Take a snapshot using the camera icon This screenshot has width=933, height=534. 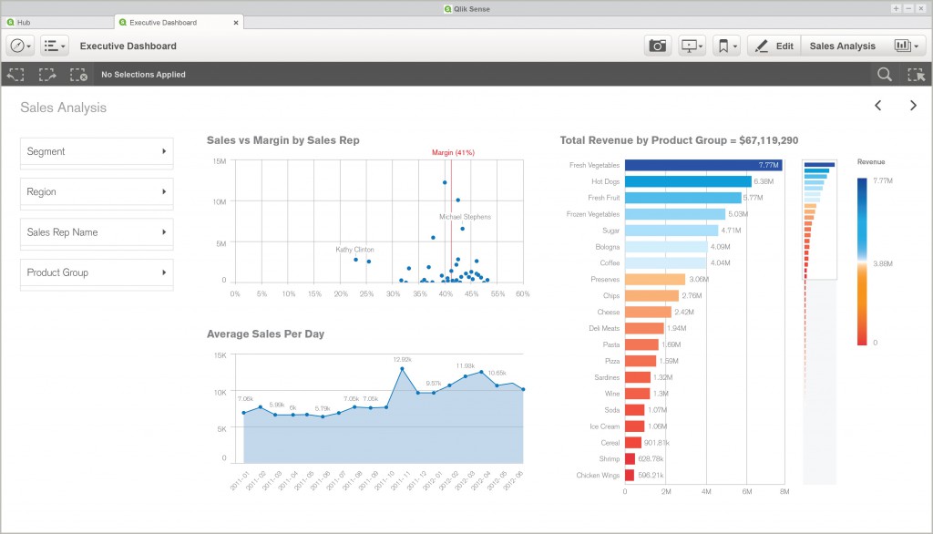658,45
